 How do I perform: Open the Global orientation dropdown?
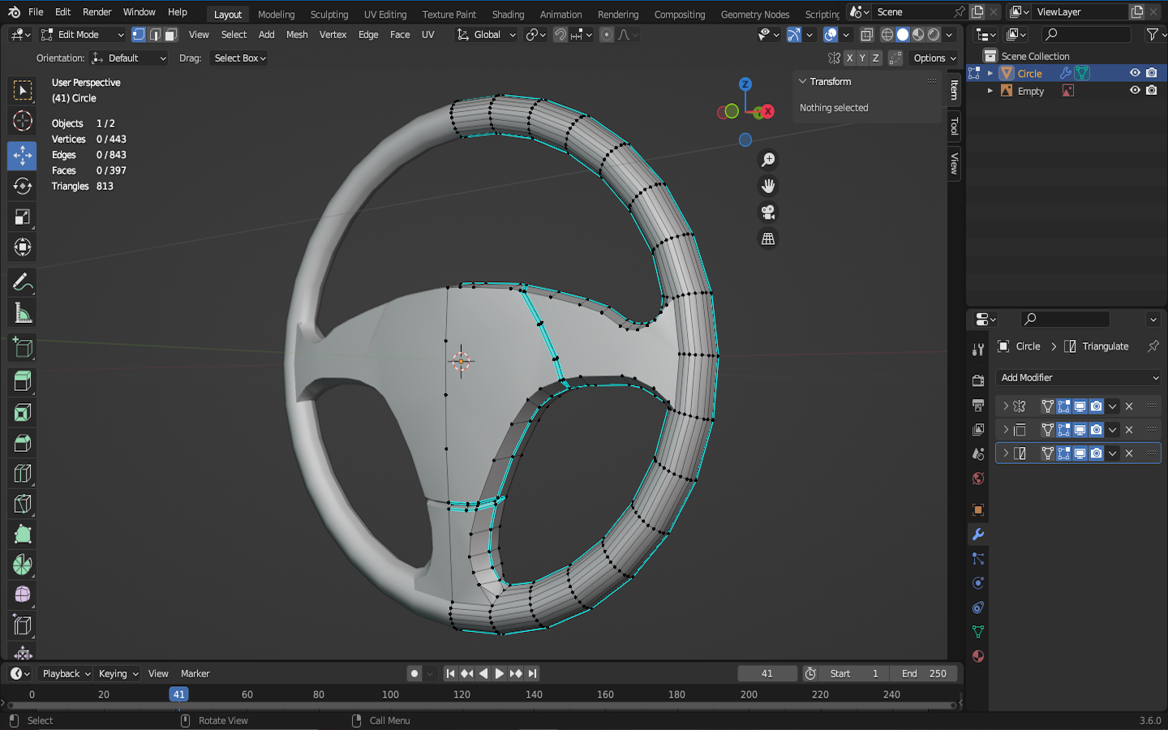pos(486,35)
